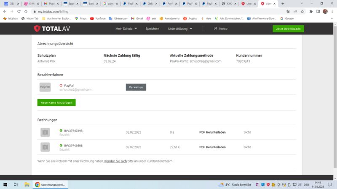Open the Konto user icon
The width and height of the screenshot is (337, 189).
215,29
